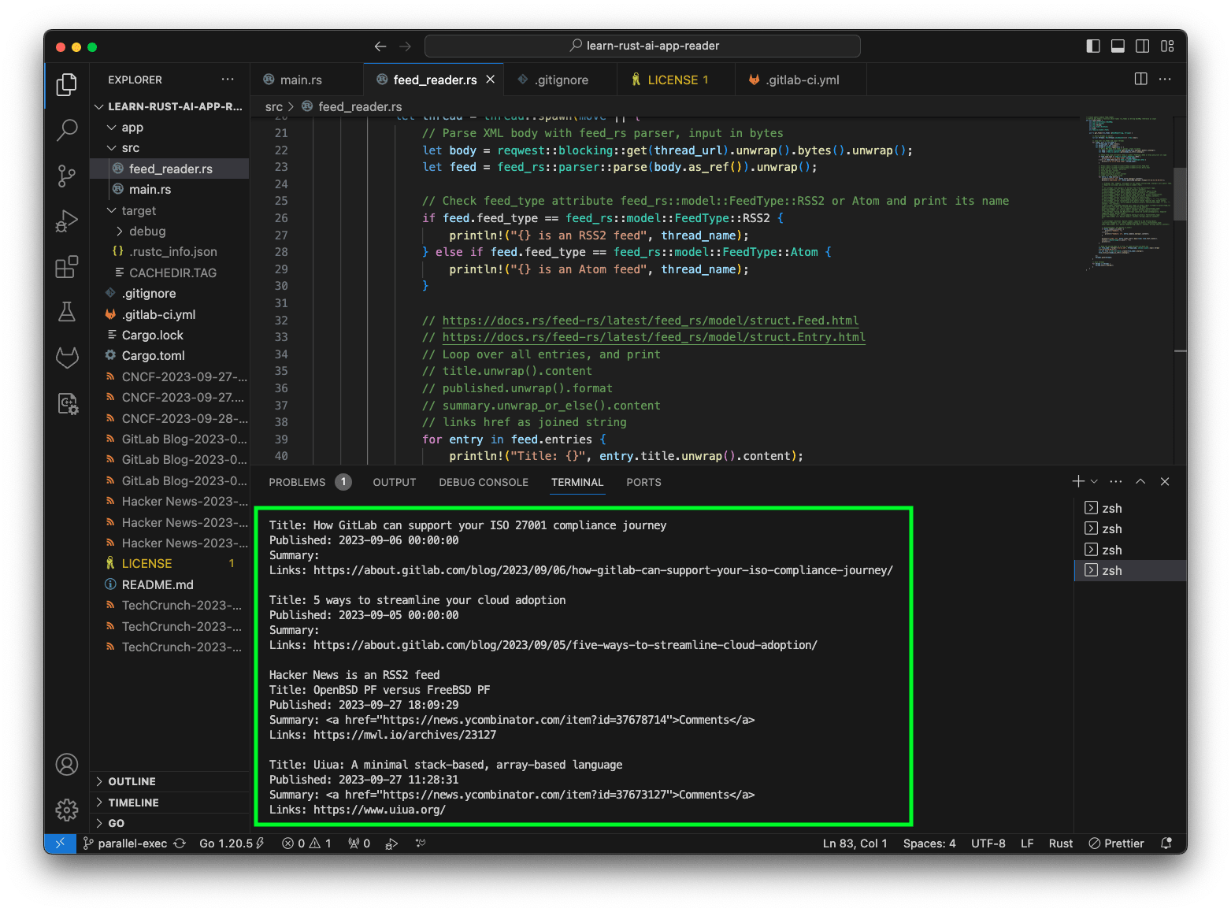
Task: Open the terminal launch profile dropdown
Action: [x=1094, y=481]
